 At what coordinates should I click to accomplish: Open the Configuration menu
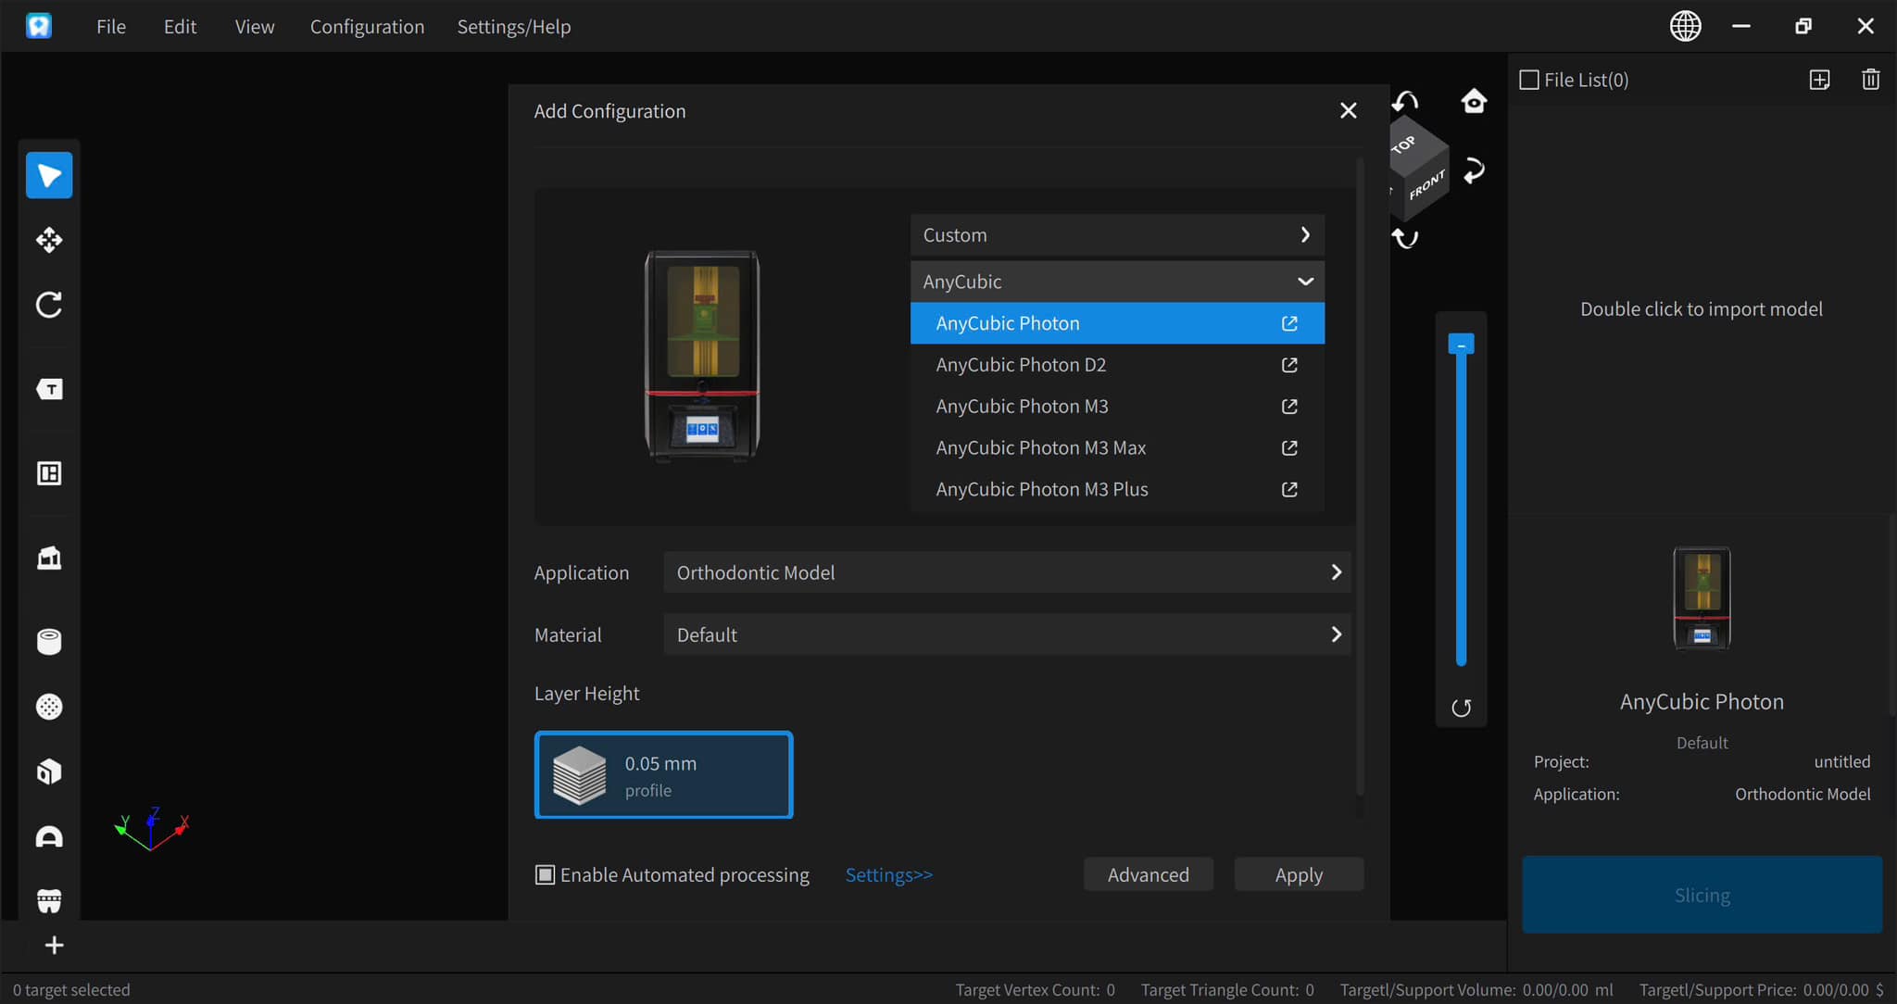[367, 27]
